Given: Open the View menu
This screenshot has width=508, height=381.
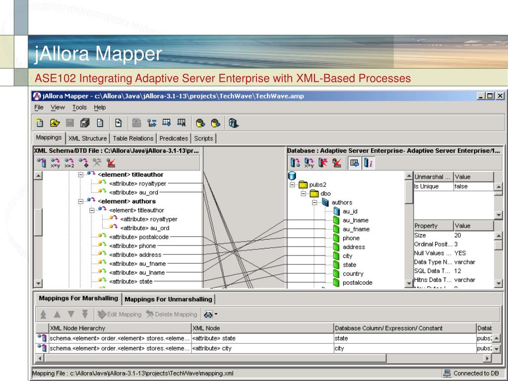Looking at the screenshot, I should pyautogui.click(x=58, y=107).
